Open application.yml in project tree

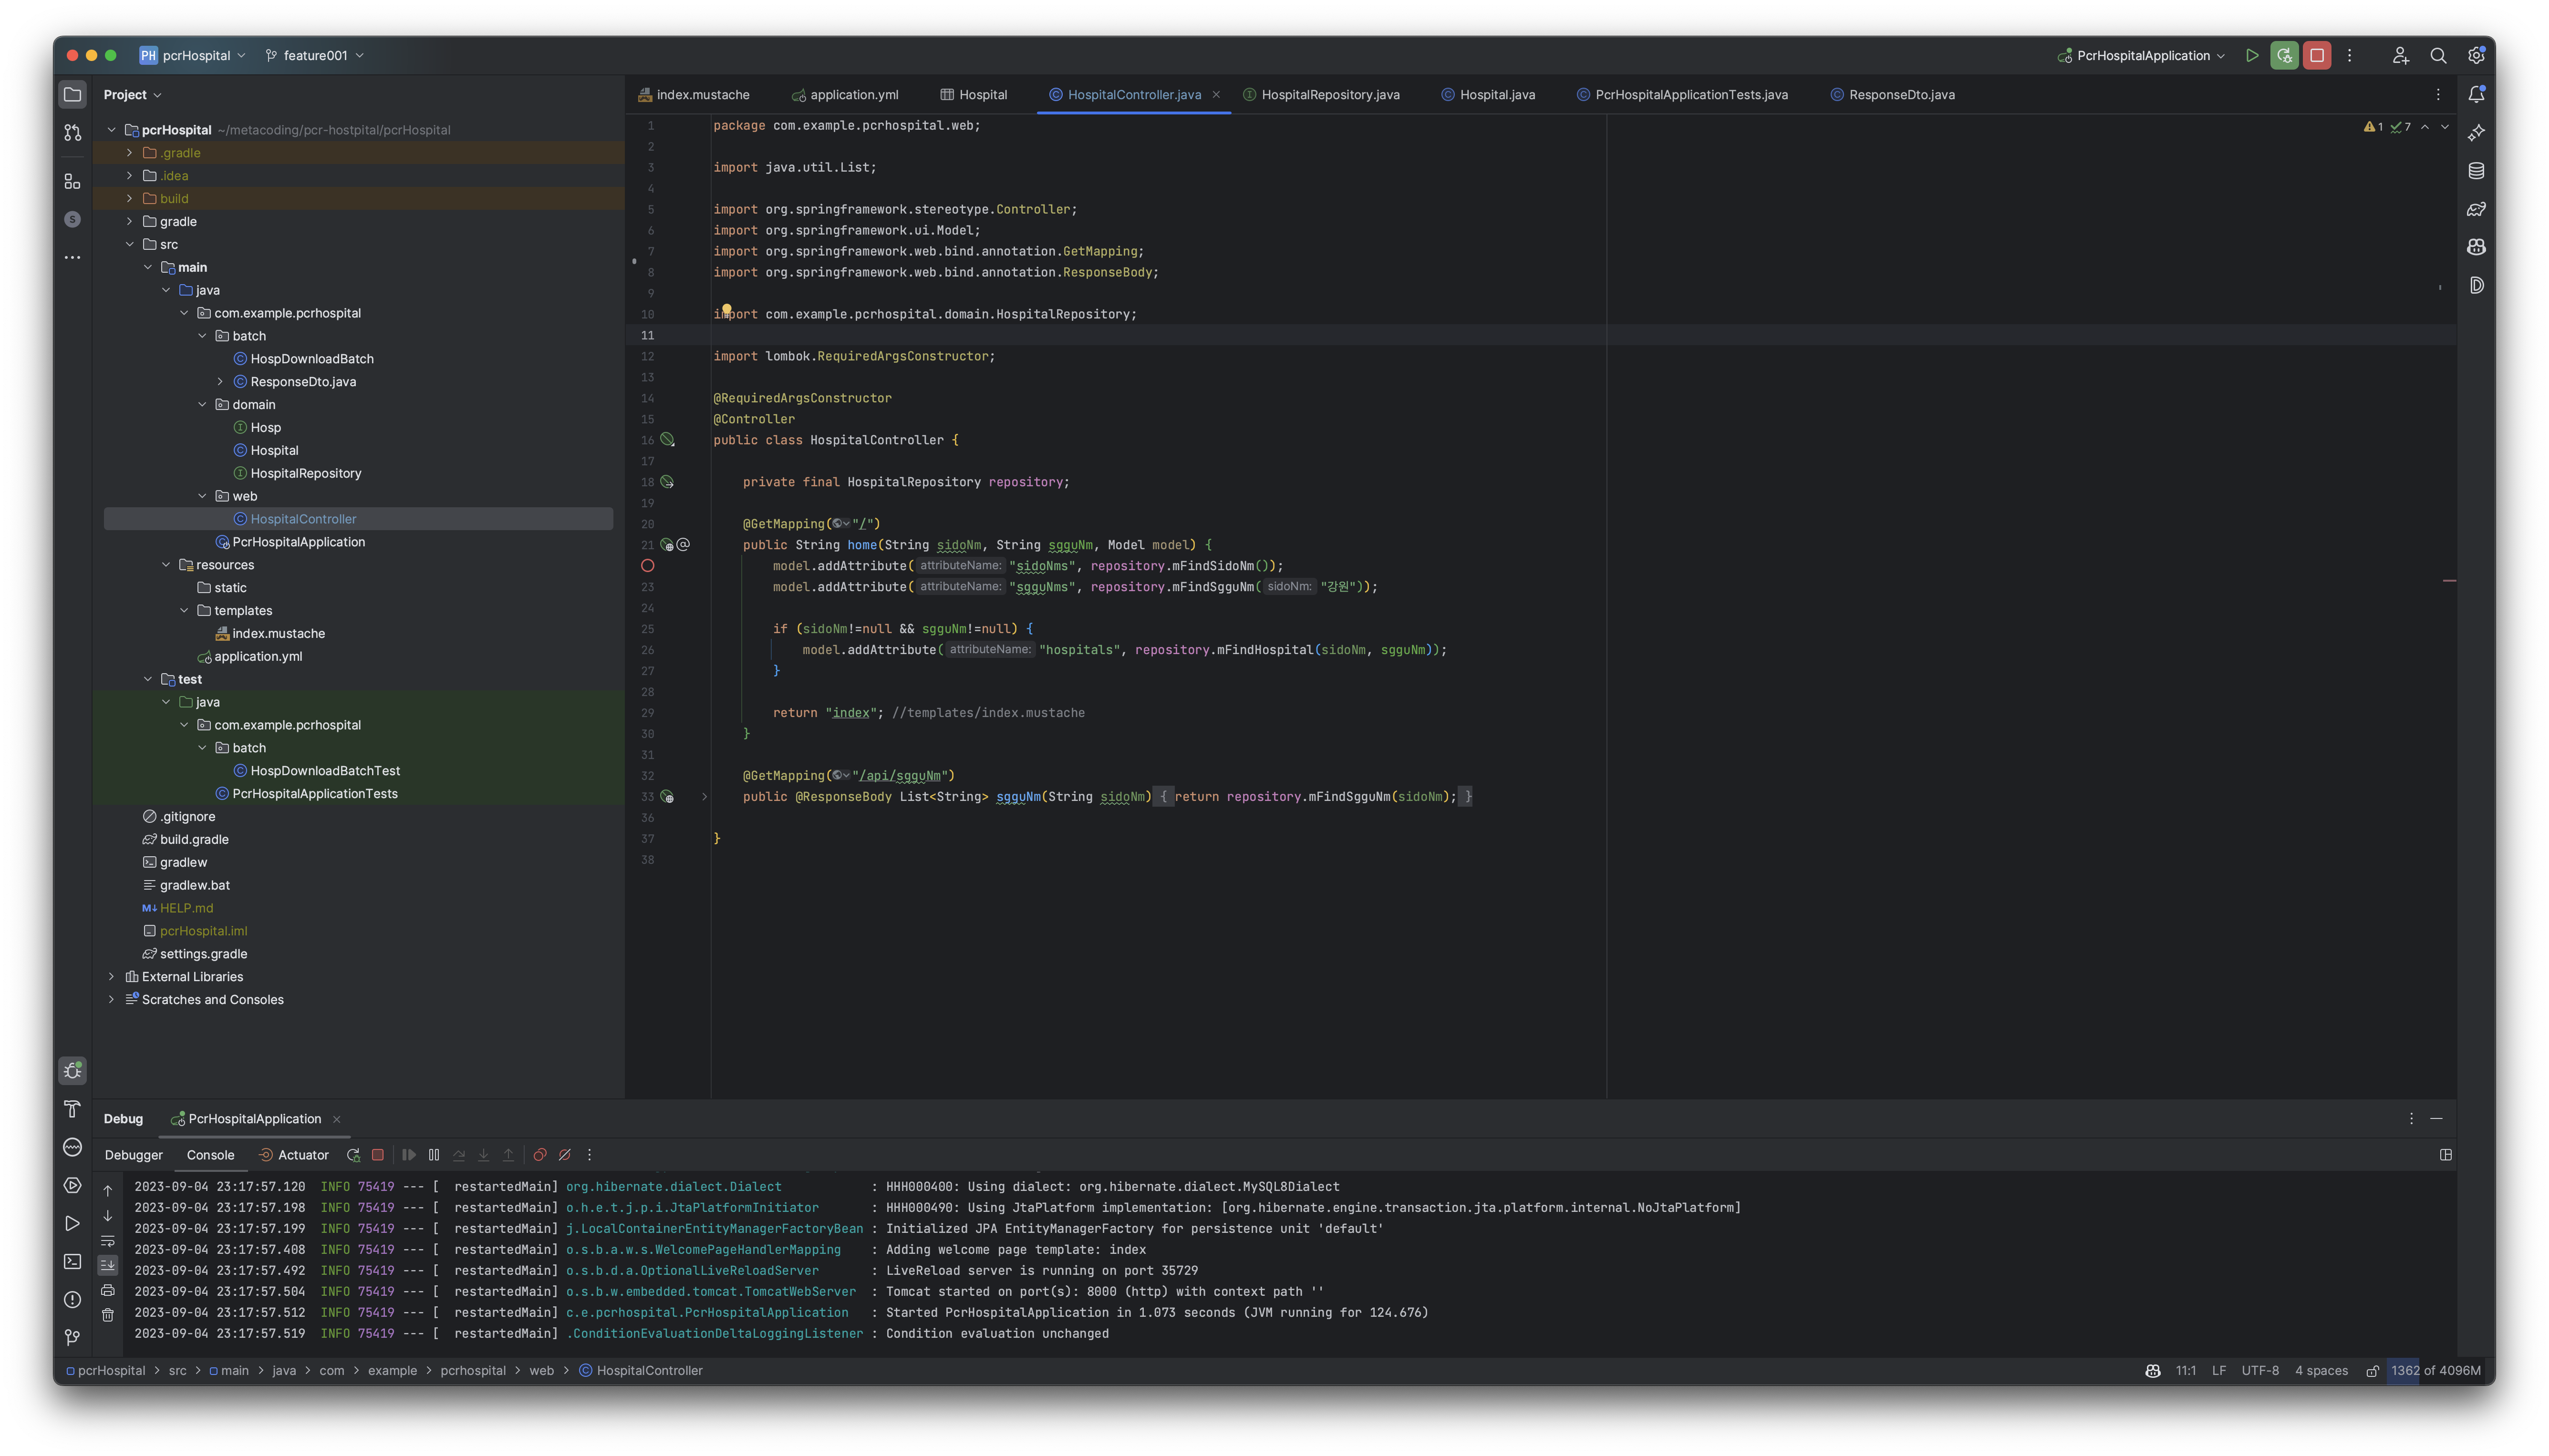pyautogui.click(x=257, y=657)
